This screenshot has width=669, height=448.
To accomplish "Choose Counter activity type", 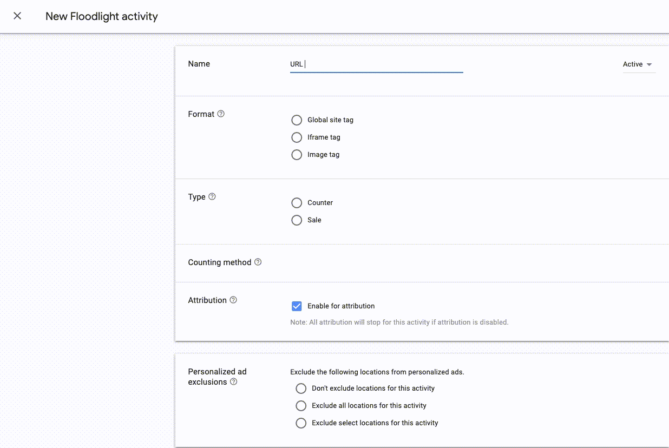I will (x=297, y=203).
